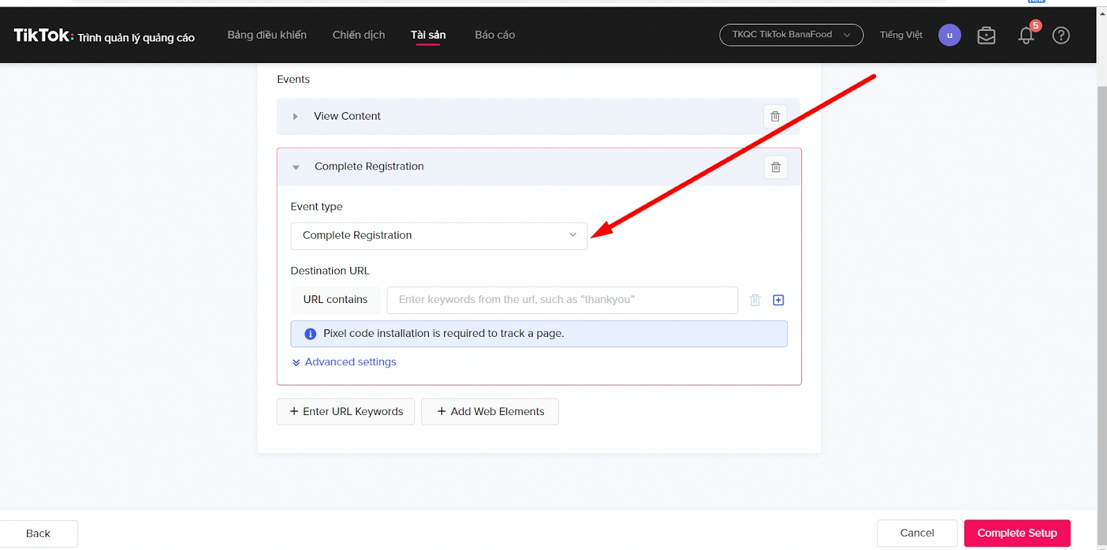Open the Chiến dịch campaign tab
This screenshot has height=550, width=1107.
pos(358,35)
